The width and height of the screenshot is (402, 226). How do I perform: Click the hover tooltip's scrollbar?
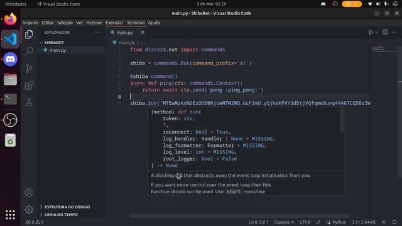click(x=342, y=121)
